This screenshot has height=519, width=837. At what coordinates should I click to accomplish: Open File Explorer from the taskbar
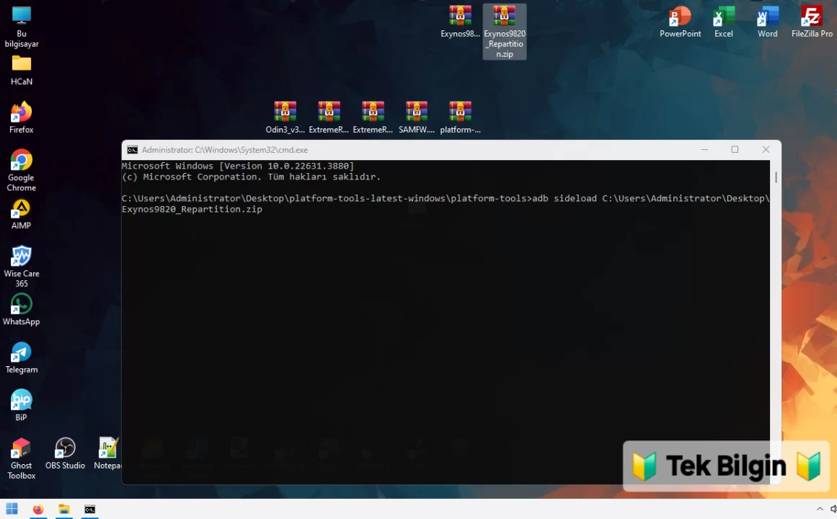click(x=64, y=509)
